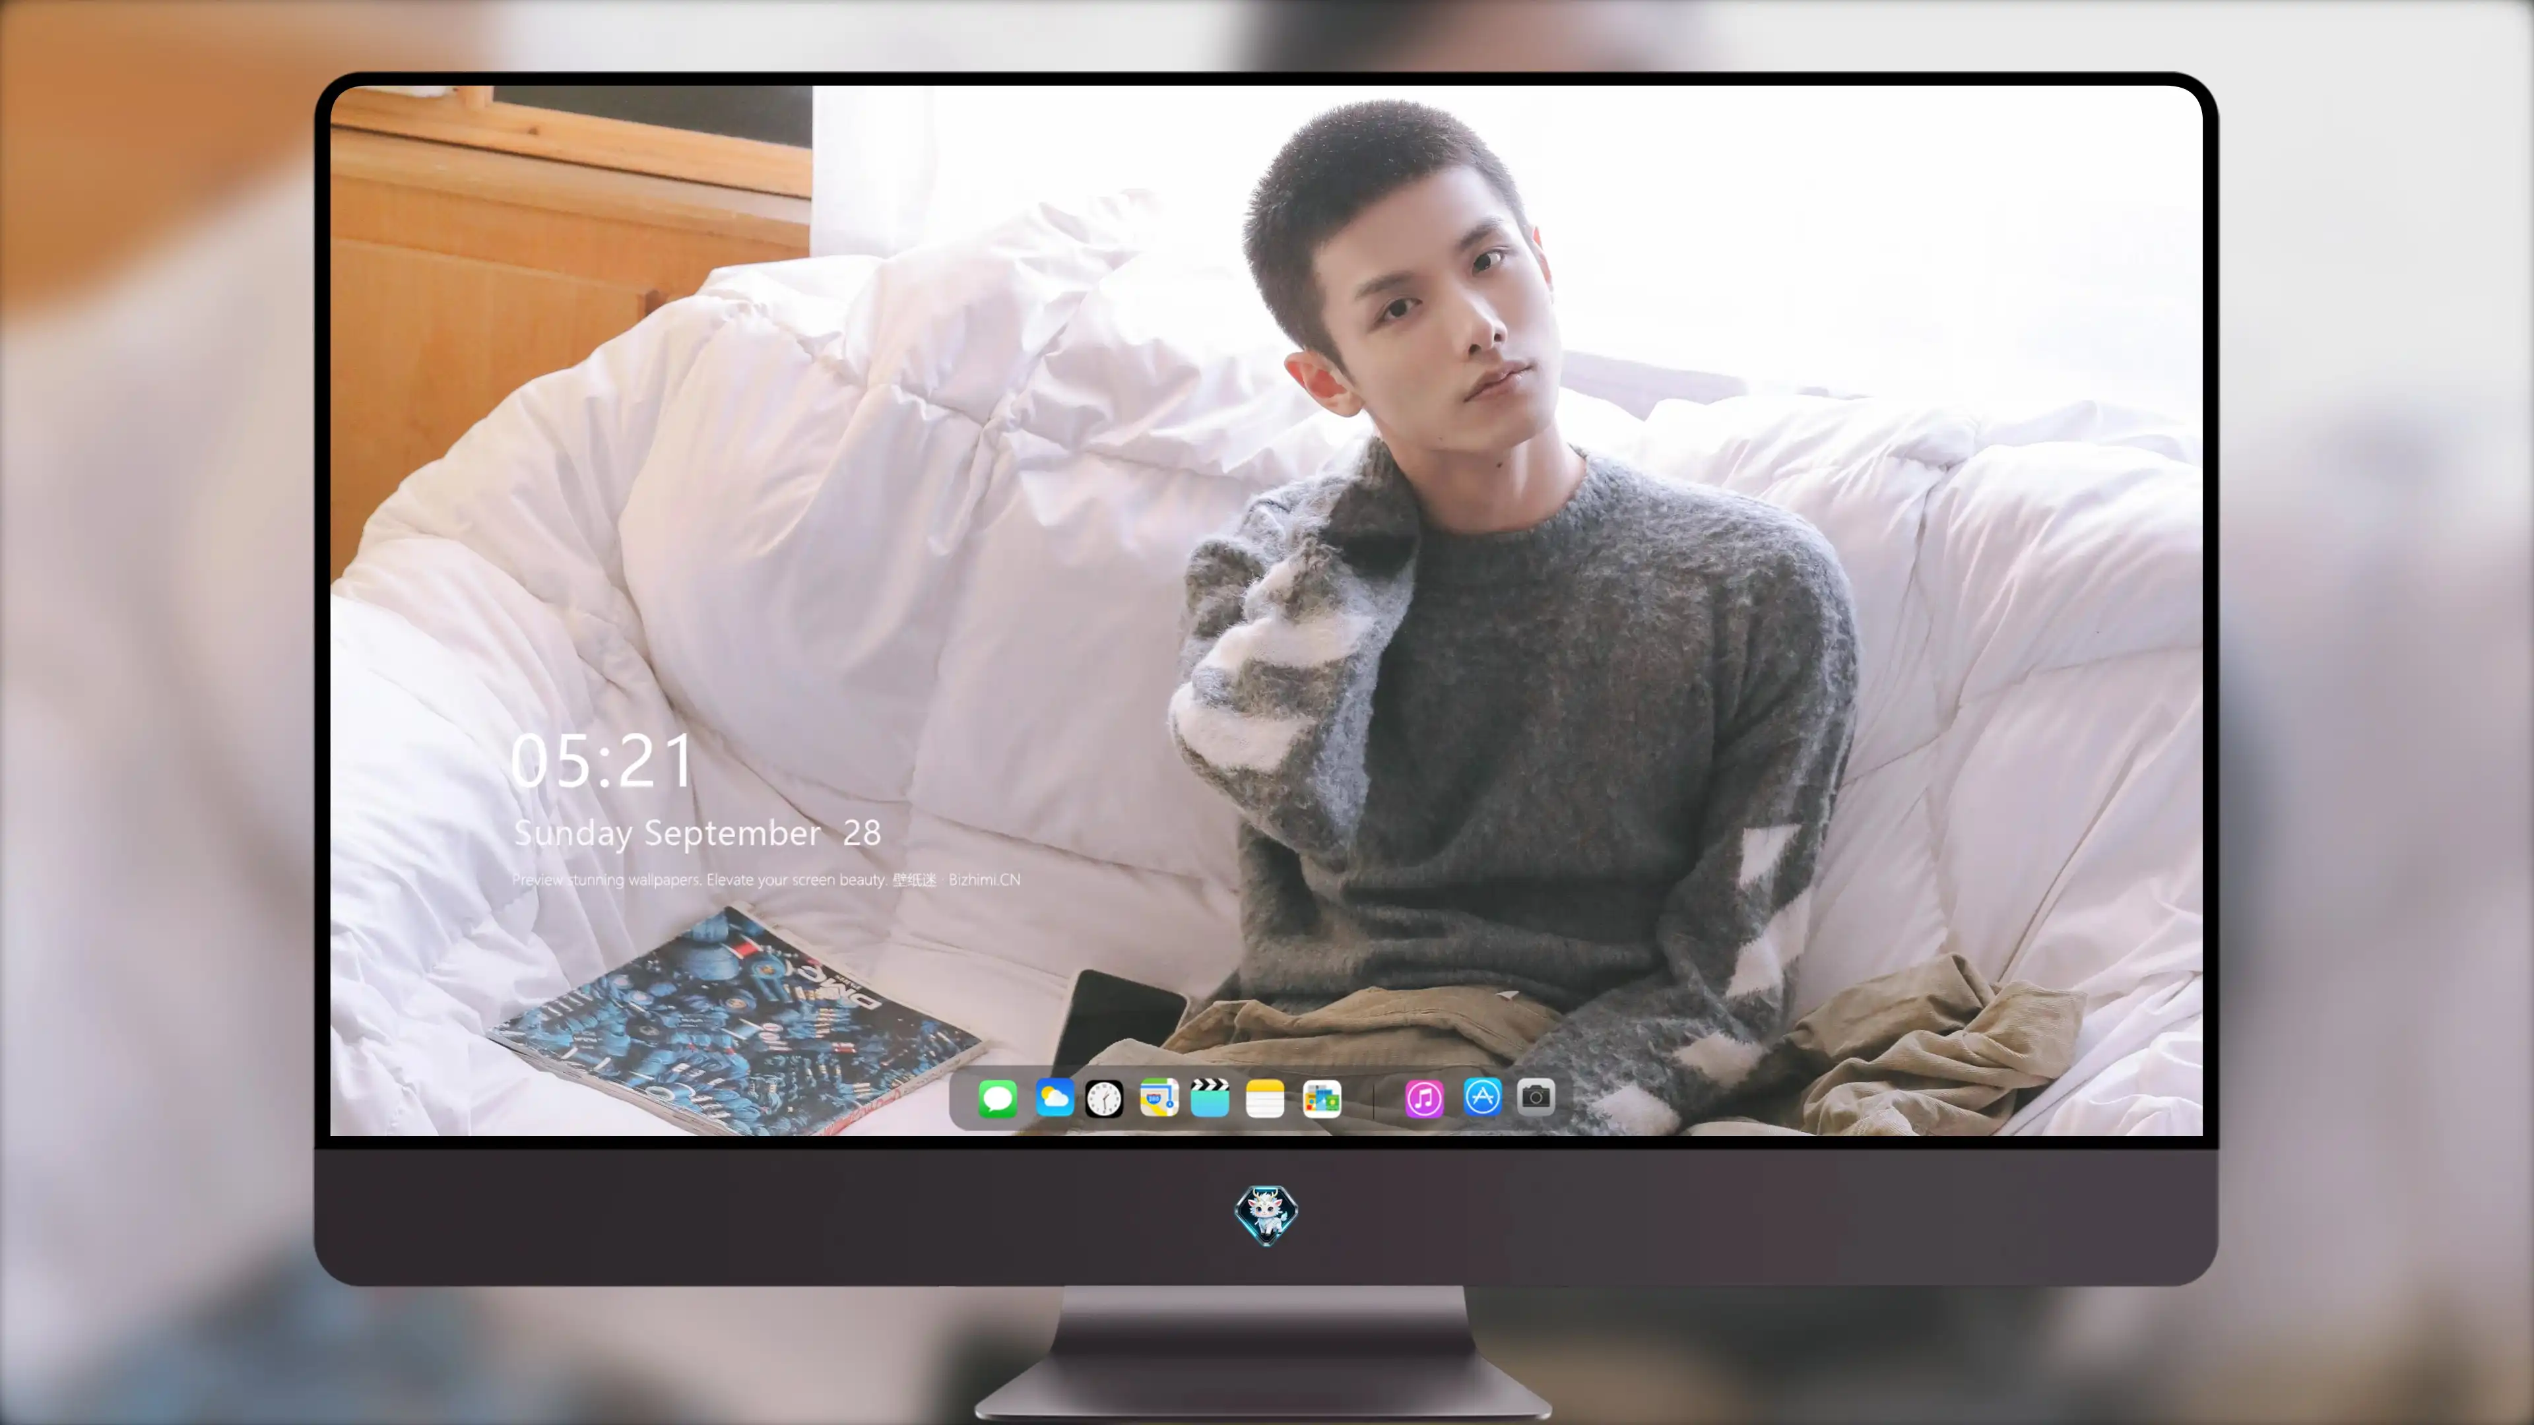The height and width of the screenshot is (1425, 2534).
Task: Click the 05:21 clock display
Action: [x=601, y=760]
